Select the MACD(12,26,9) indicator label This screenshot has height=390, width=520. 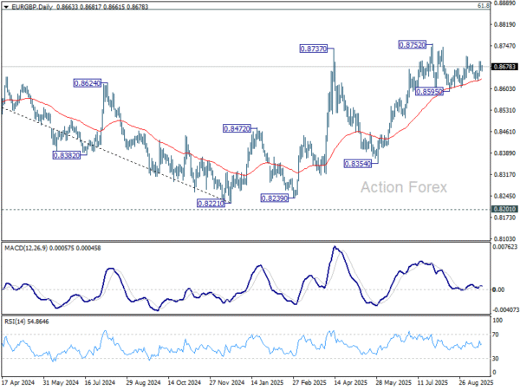coord(26,249)
